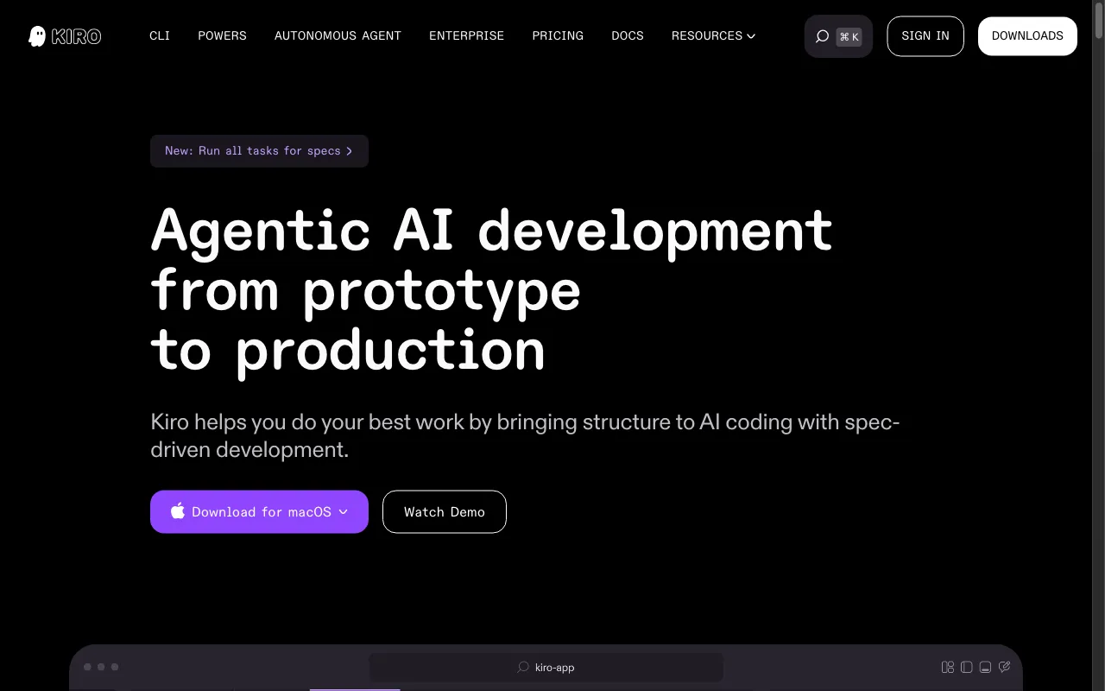Open search with the magnifier button
The height and width of the screenshot is (691, 1105).
[838, 36]
